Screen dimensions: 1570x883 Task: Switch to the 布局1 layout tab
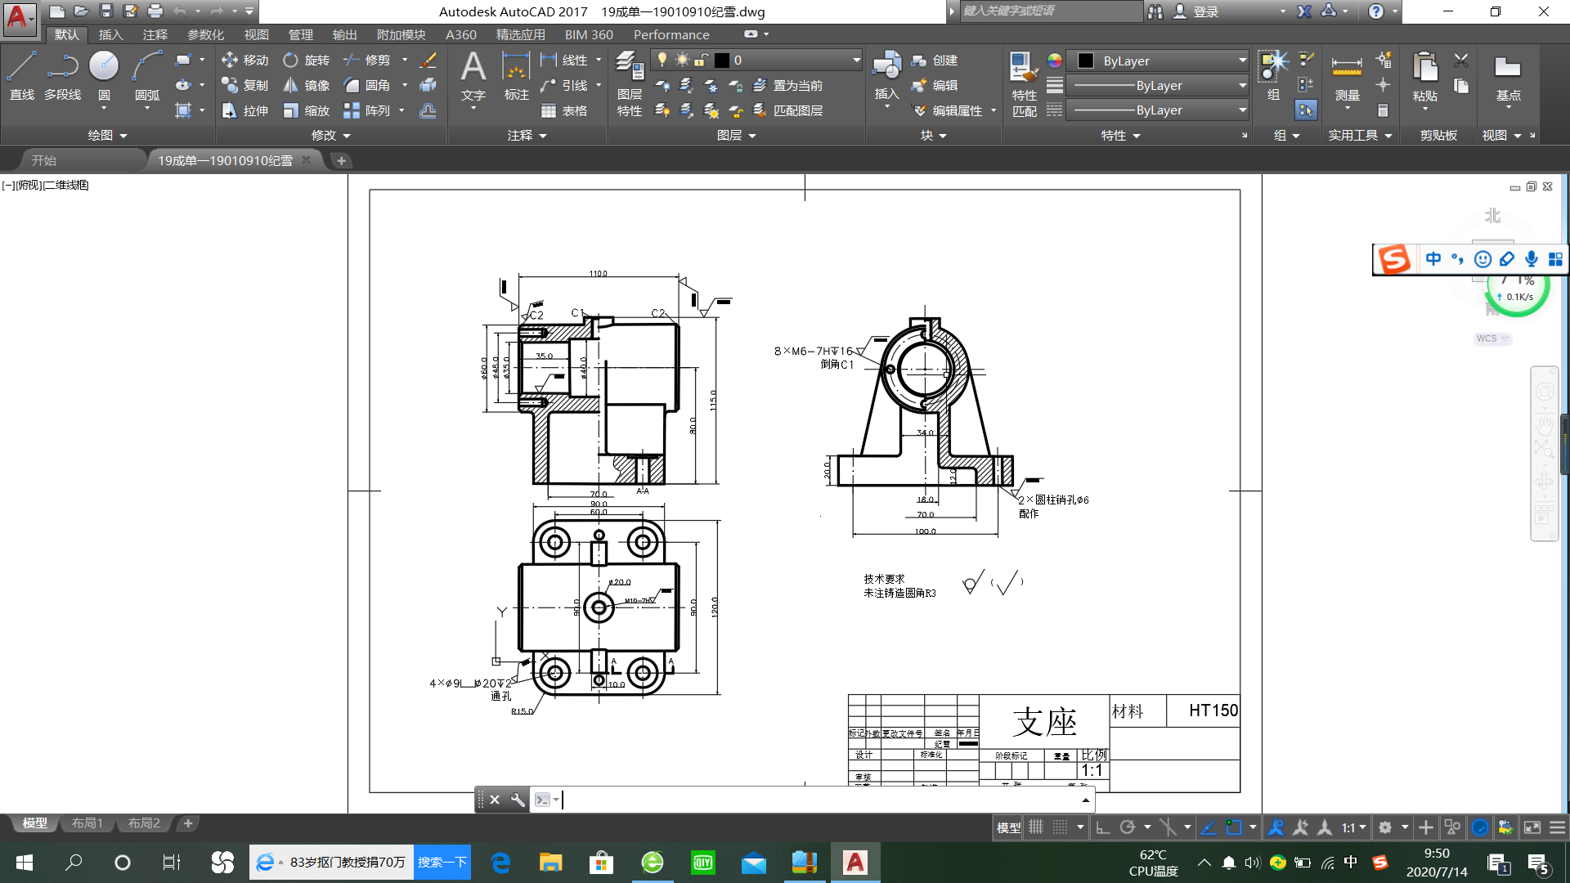pyautogui.click(x=87, y=823)
